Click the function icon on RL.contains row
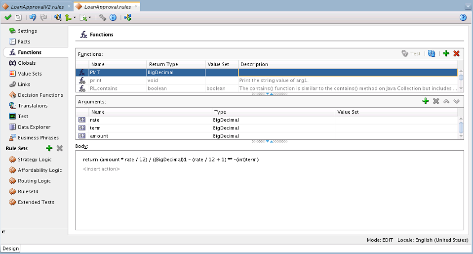 [x=82, y=88]
